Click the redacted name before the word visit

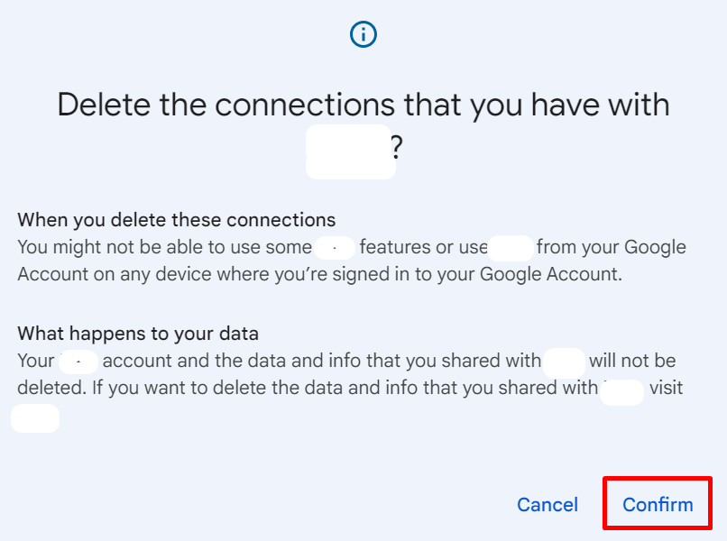tap(621, 392)
